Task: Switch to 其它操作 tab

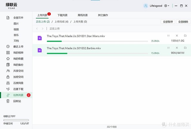Action: [x=103, y=15]
